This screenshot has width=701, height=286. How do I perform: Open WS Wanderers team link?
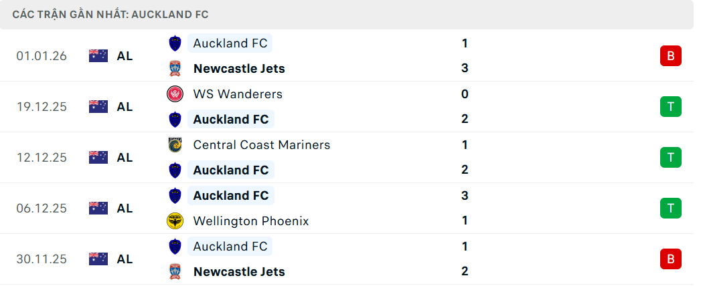238,94
